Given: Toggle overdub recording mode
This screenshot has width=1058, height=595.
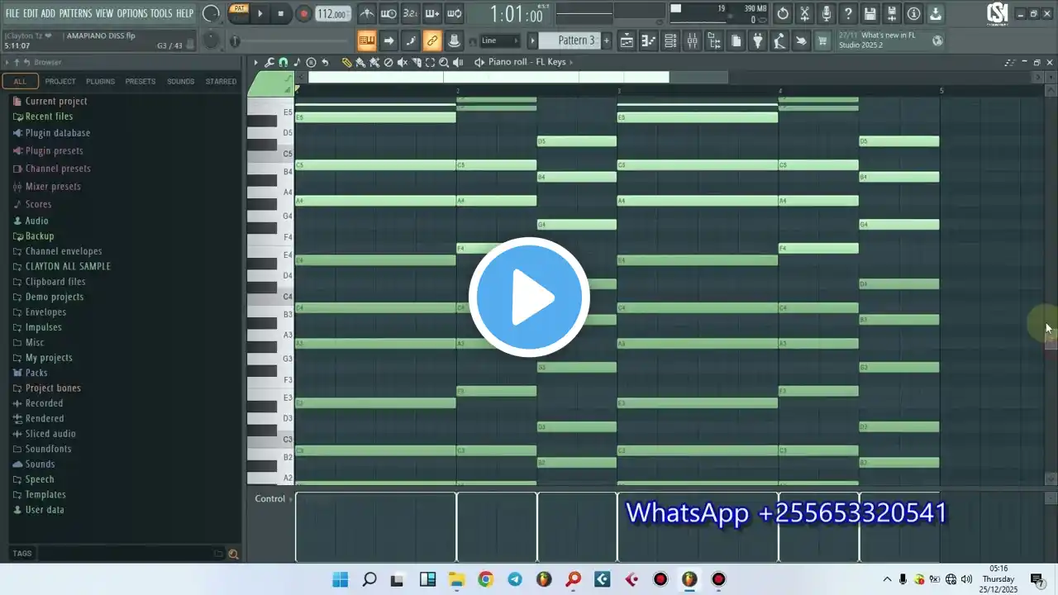Looking at the screenshot, I should 432,13.
